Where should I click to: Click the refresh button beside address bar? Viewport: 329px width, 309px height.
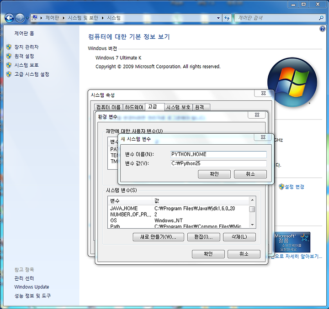(x=227, y=18)
